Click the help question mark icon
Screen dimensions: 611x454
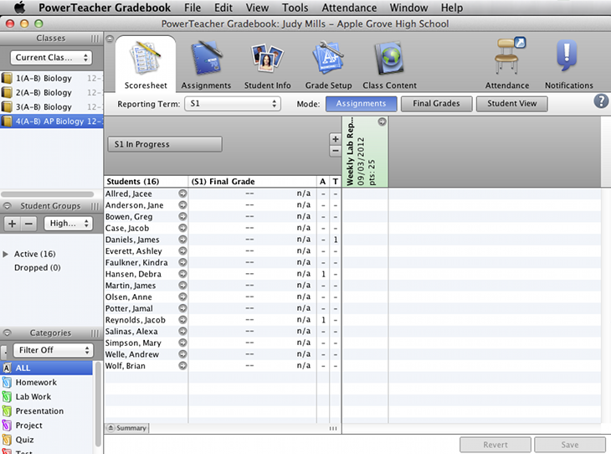point(601,101)
